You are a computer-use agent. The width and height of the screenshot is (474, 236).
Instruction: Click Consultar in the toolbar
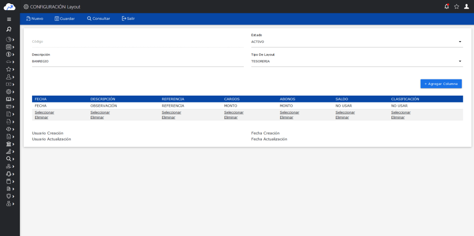pyautogui.click(x=98, y=18)
